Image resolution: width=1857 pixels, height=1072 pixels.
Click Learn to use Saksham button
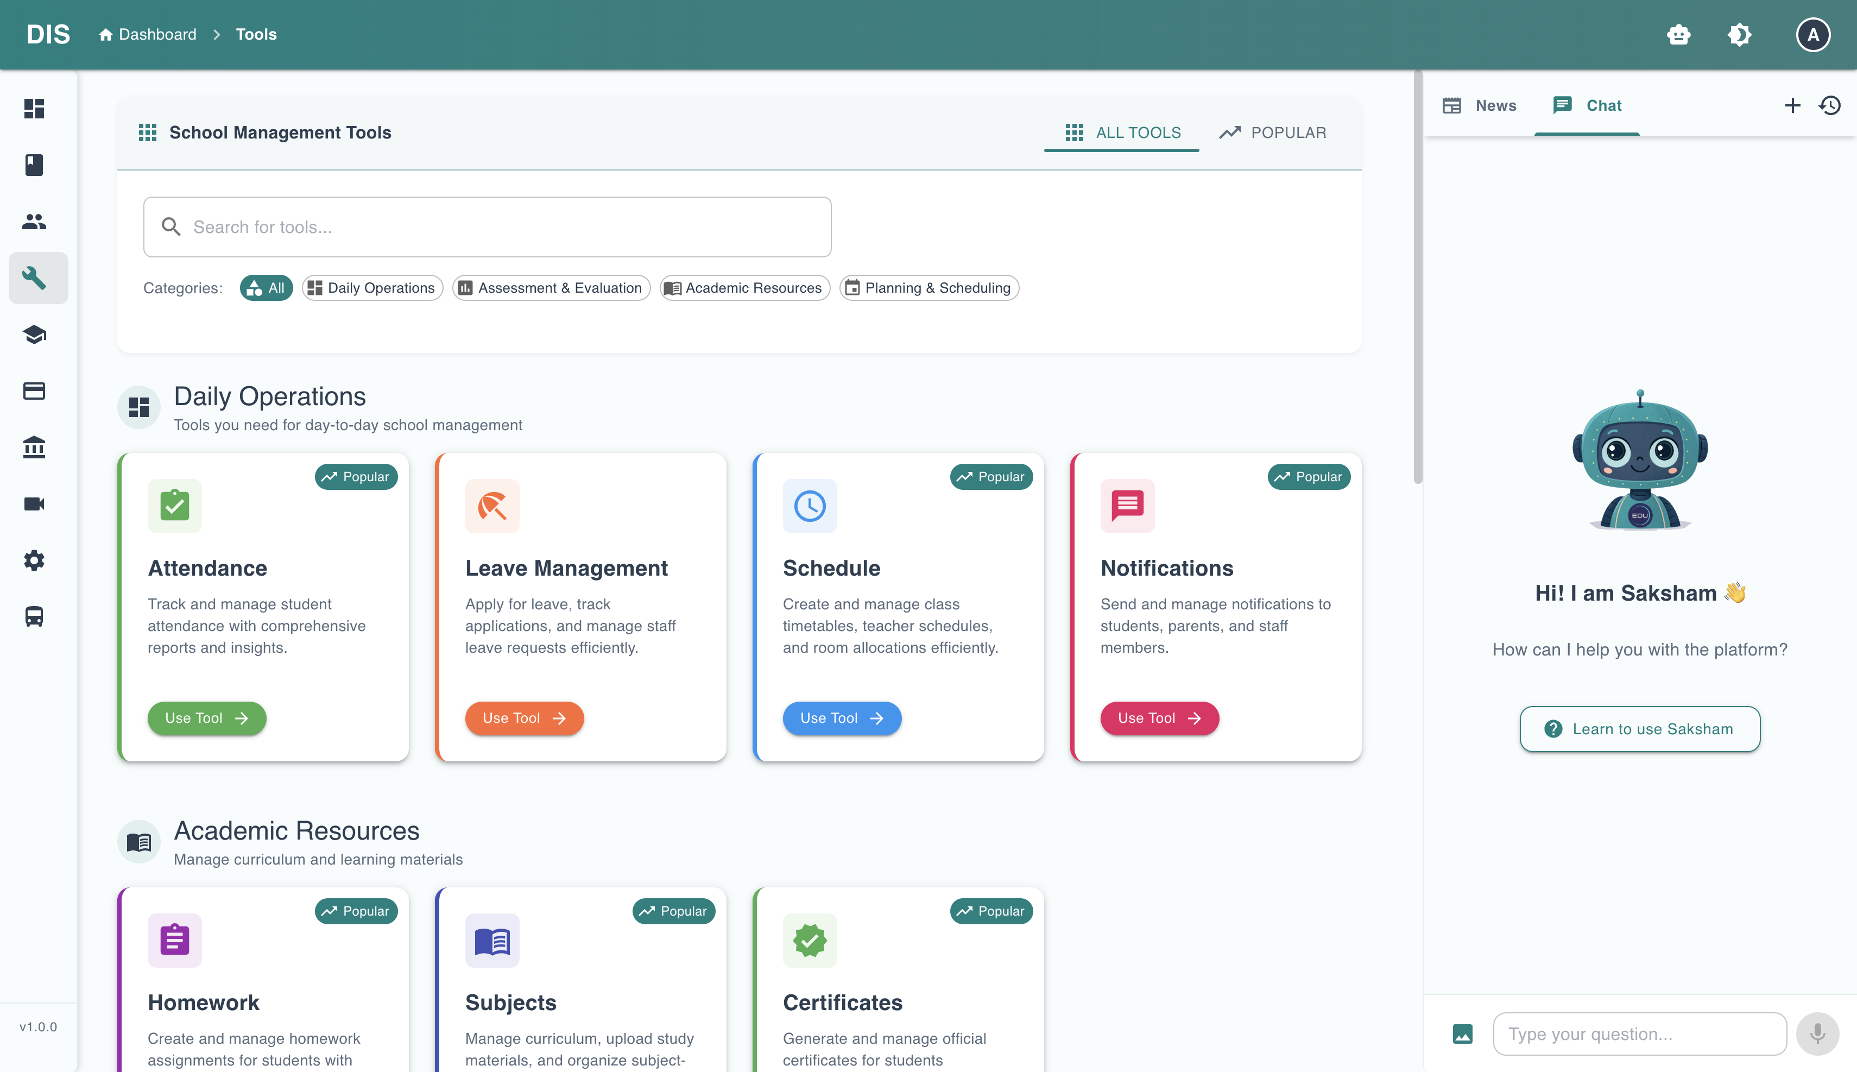tap(1640, 729)
